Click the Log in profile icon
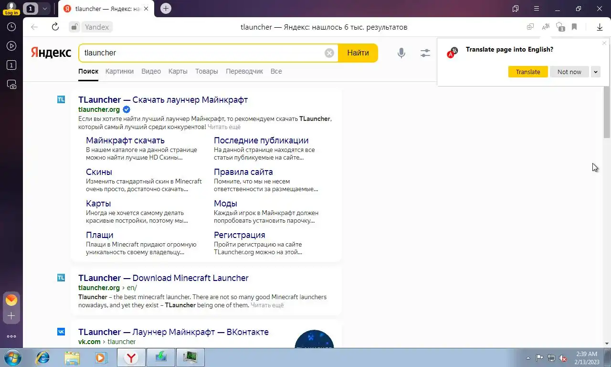The width and height of the screenshot is (611, 367). point(11,8)
